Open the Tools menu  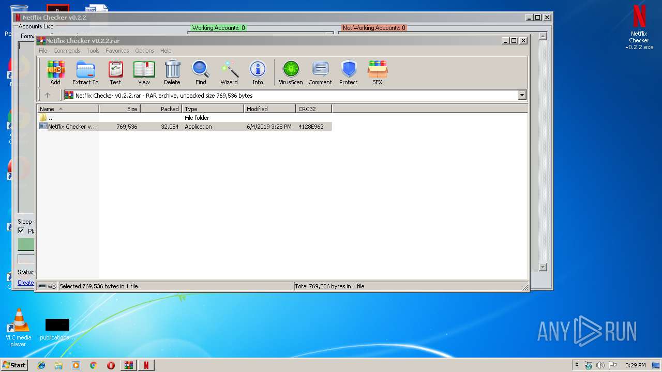(x=93, y=51)
